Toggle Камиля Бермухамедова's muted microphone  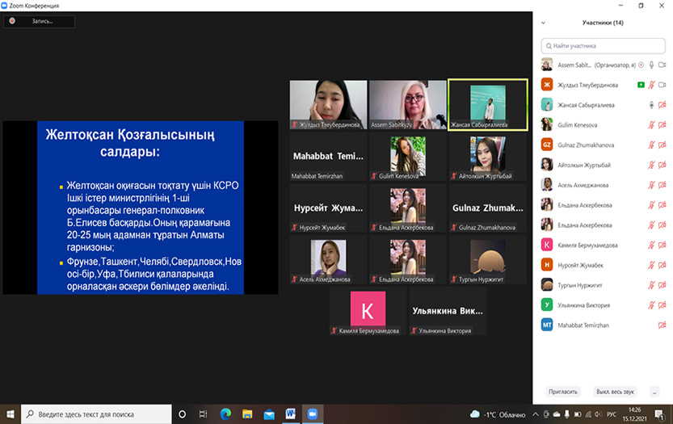(x=651, y=245)
